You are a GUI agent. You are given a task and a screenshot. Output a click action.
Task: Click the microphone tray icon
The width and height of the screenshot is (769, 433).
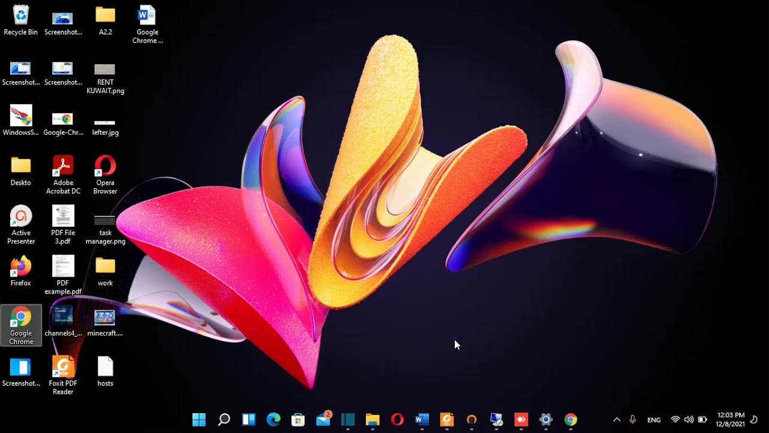(633, 420)
